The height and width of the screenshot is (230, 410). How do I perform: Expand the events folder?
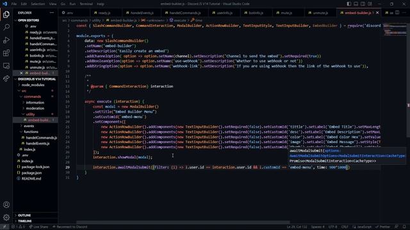tap(29, 126)
